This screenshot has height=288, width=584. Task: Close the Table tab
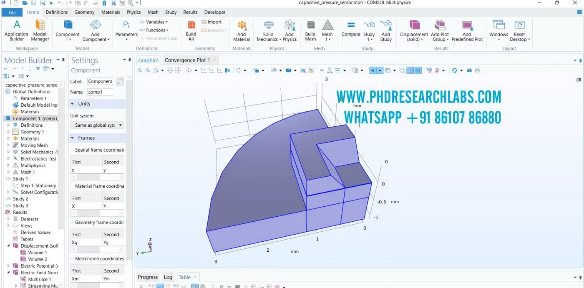tap(195, 277)
